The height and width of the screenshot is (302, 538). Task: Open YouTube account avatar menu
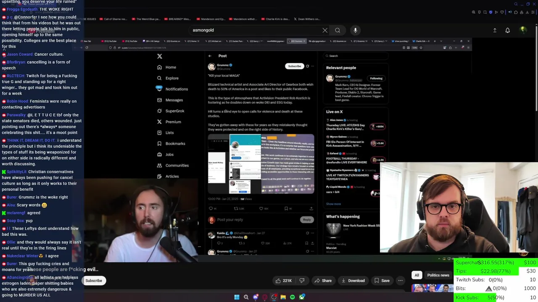pyautogui.click(x=523, y=30)
